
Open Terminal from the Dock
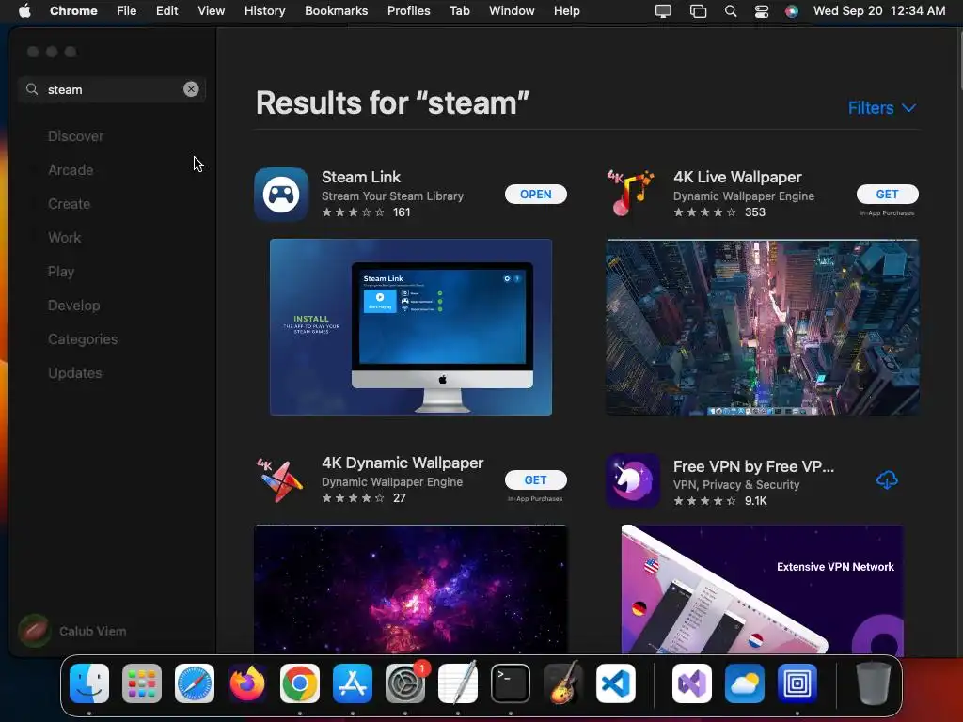click(511, 683)
